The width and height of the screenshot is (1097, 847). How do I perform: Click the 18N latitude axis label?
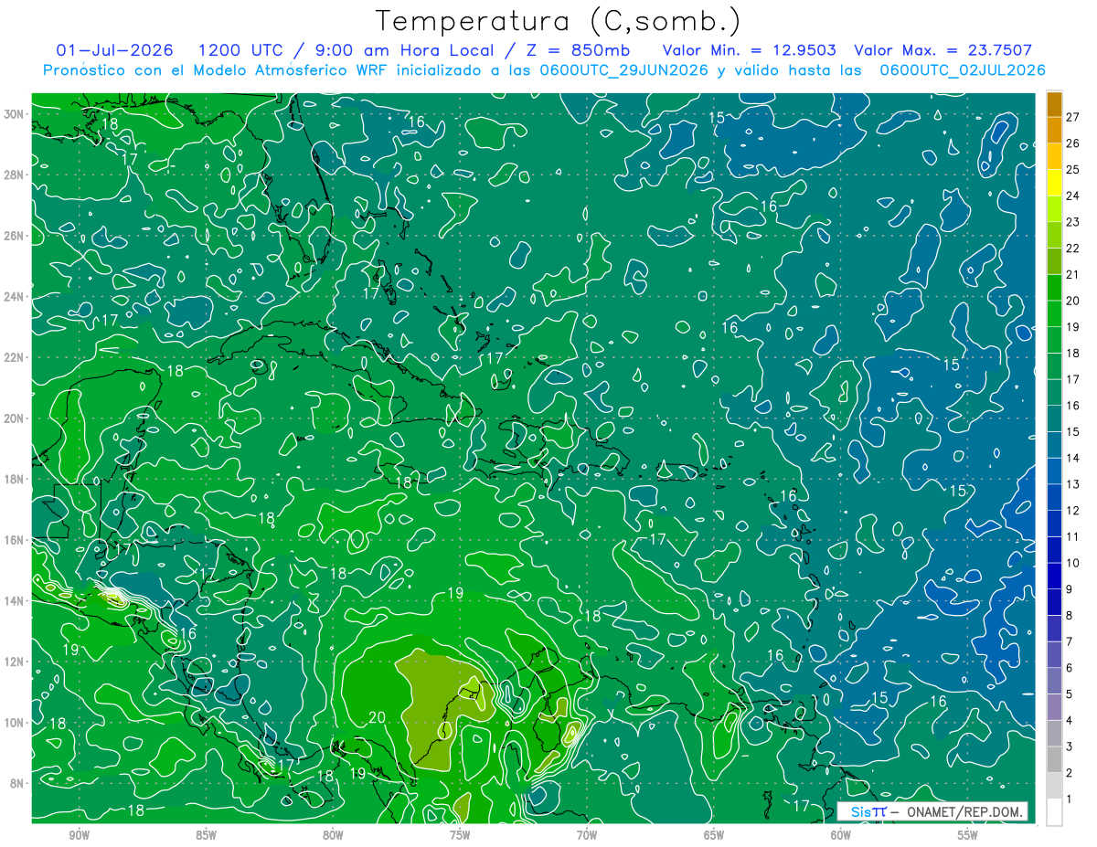[15, 479]
